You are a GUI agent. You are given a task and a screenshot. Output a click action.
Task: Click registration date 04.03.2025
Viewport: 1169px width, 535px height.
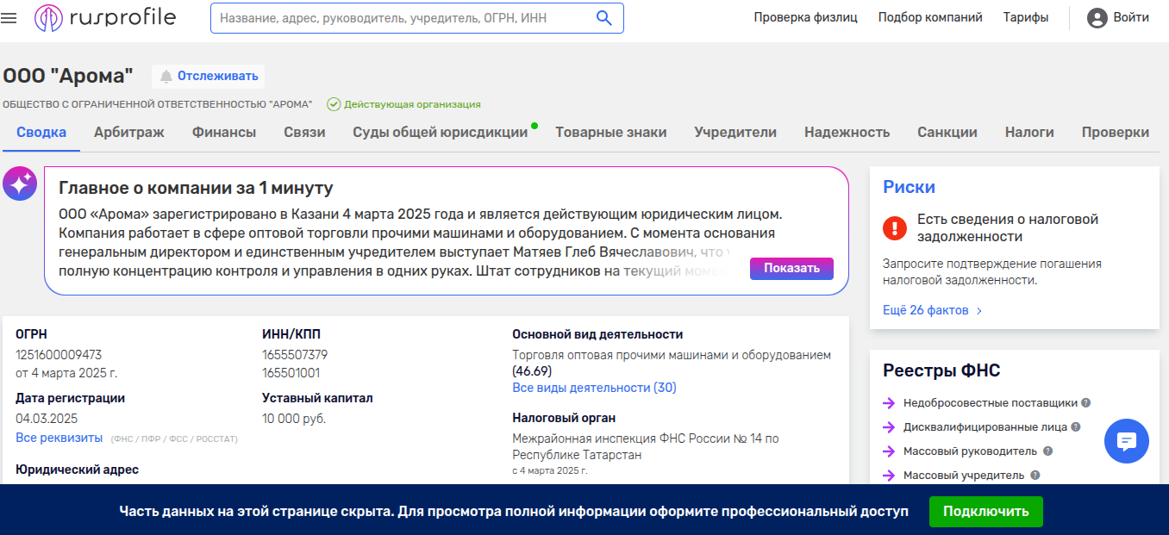pyautogui.click(x=47, y=419)
